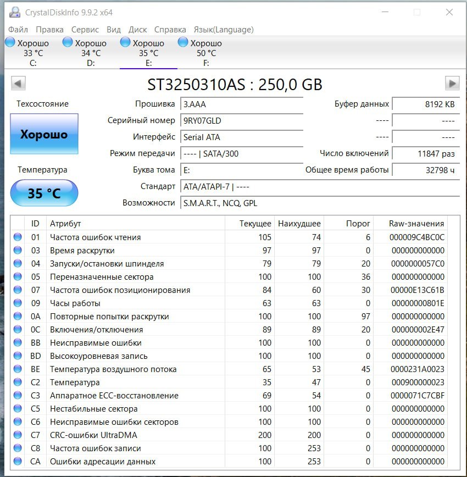Select drive E: status orb at 35 °C
467x477 pixels.
tap(125, 42)
